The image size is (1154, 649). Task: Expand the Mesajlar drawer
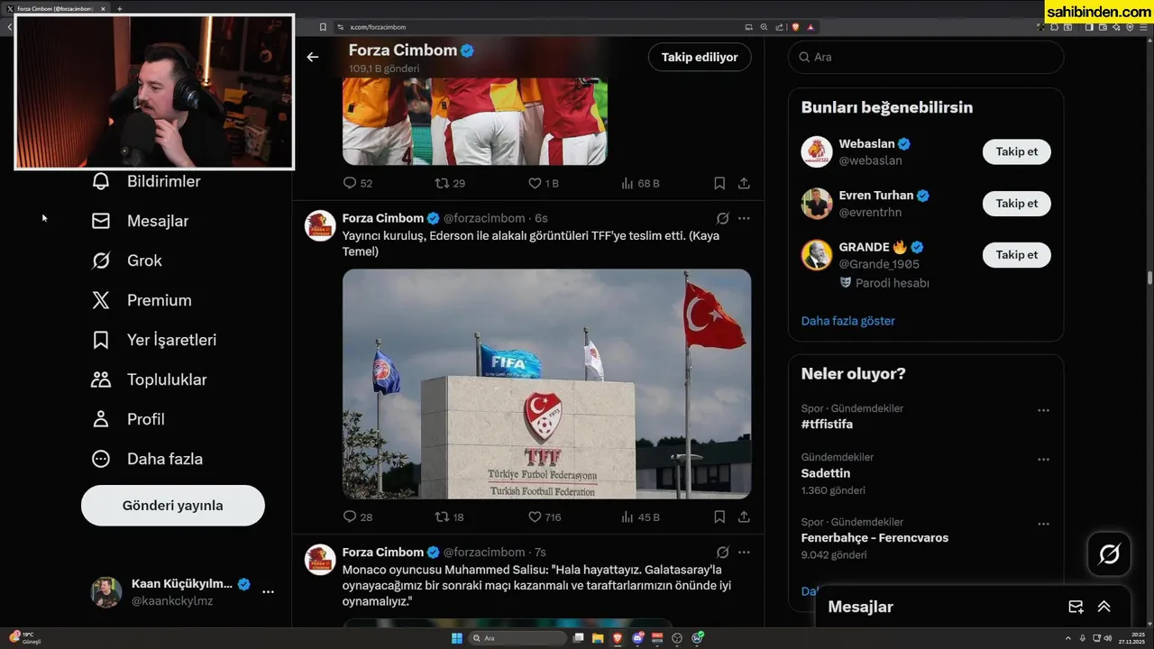(1104, 607)
